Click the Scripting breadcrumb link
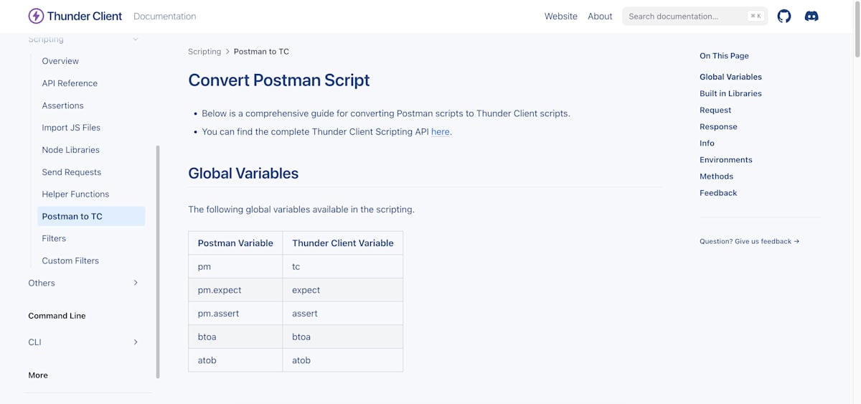The image size is (861, 404). [x=204, y=52]
